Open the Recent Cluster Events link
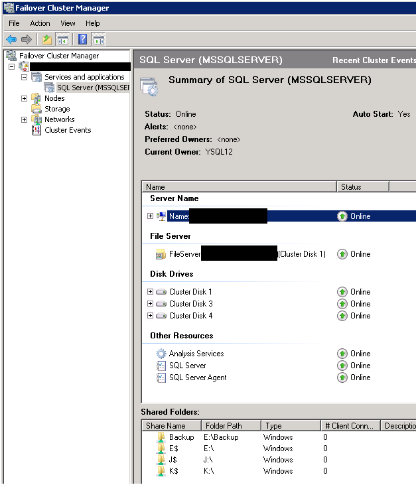The image size is (416, 485). tap(374, 60)
